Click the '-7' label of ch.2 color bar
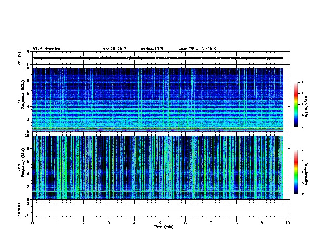Image resolution: width=324 pixels, height=250 pixels. click(x=301, y=194)
